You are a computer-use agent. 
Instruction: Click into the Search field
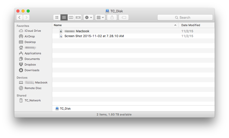[185, 17]
